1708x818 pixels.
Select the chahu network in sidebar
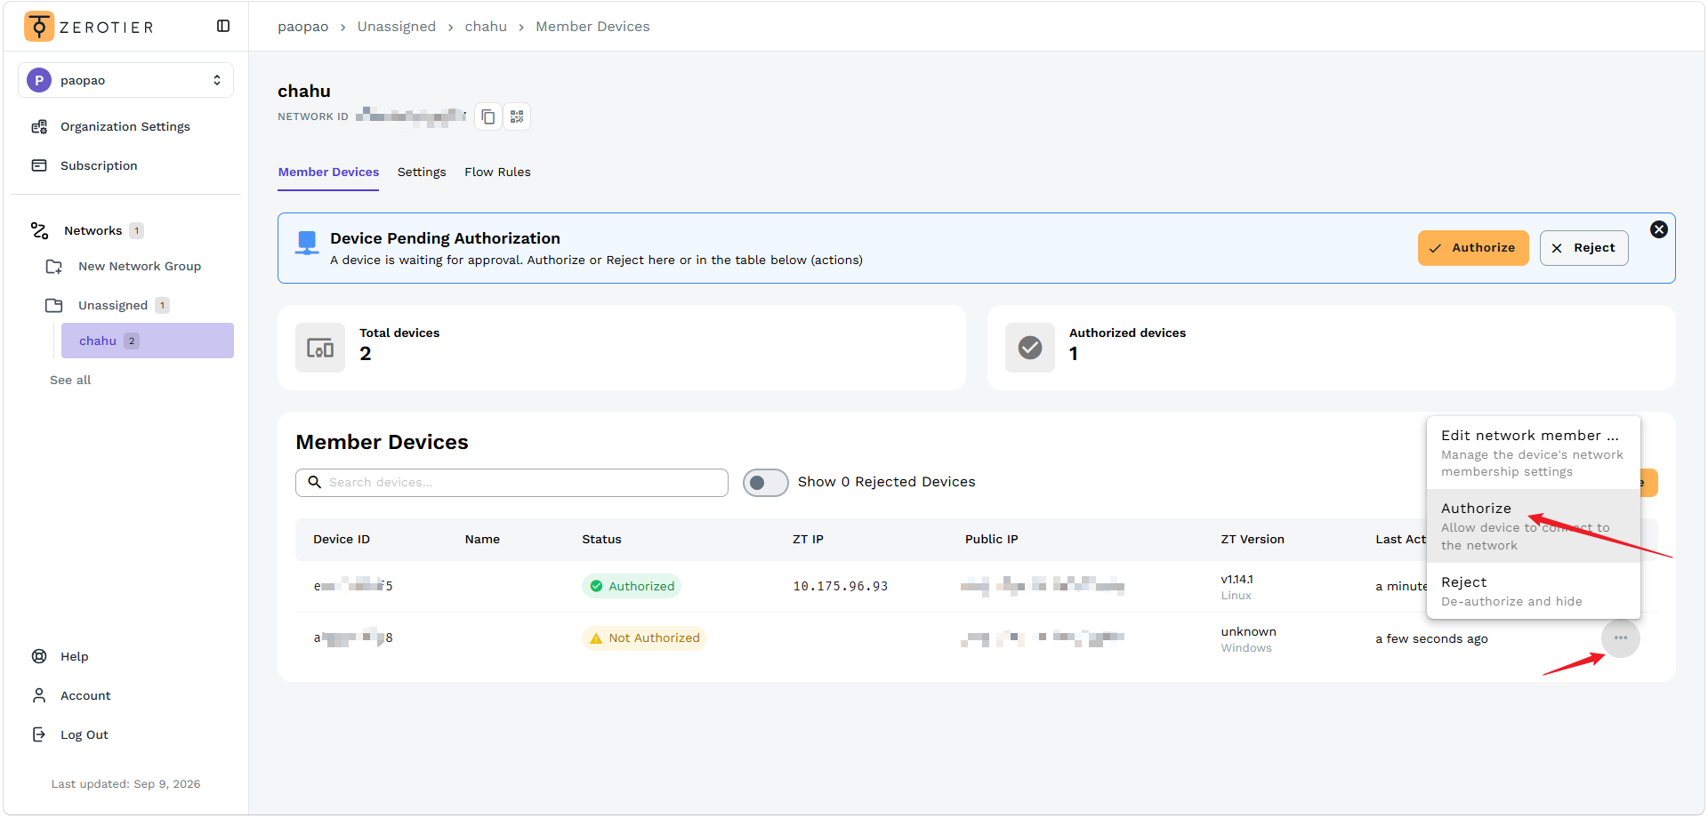148,341
